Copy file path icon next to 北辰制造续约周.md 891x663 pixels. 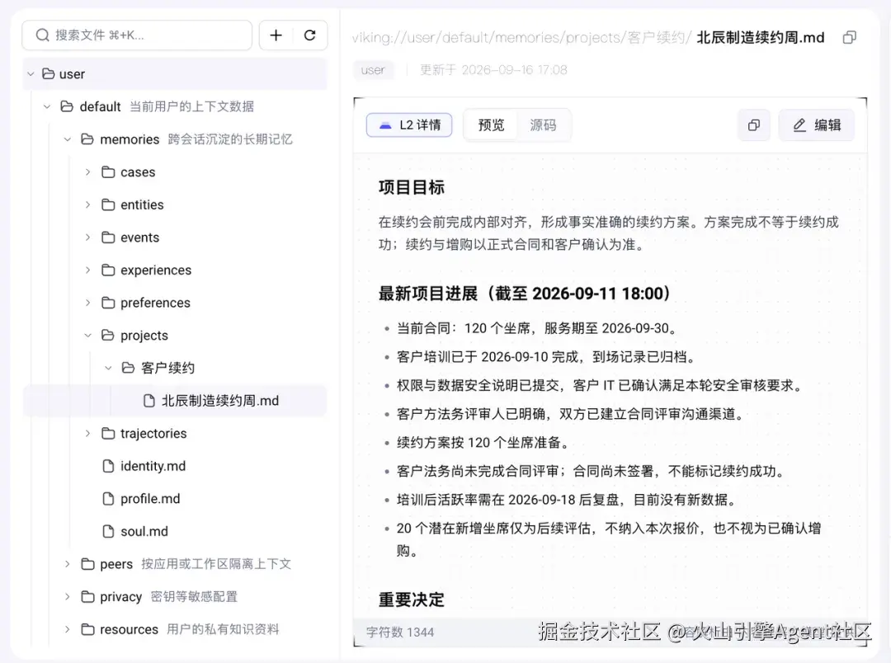pos(850,37)
